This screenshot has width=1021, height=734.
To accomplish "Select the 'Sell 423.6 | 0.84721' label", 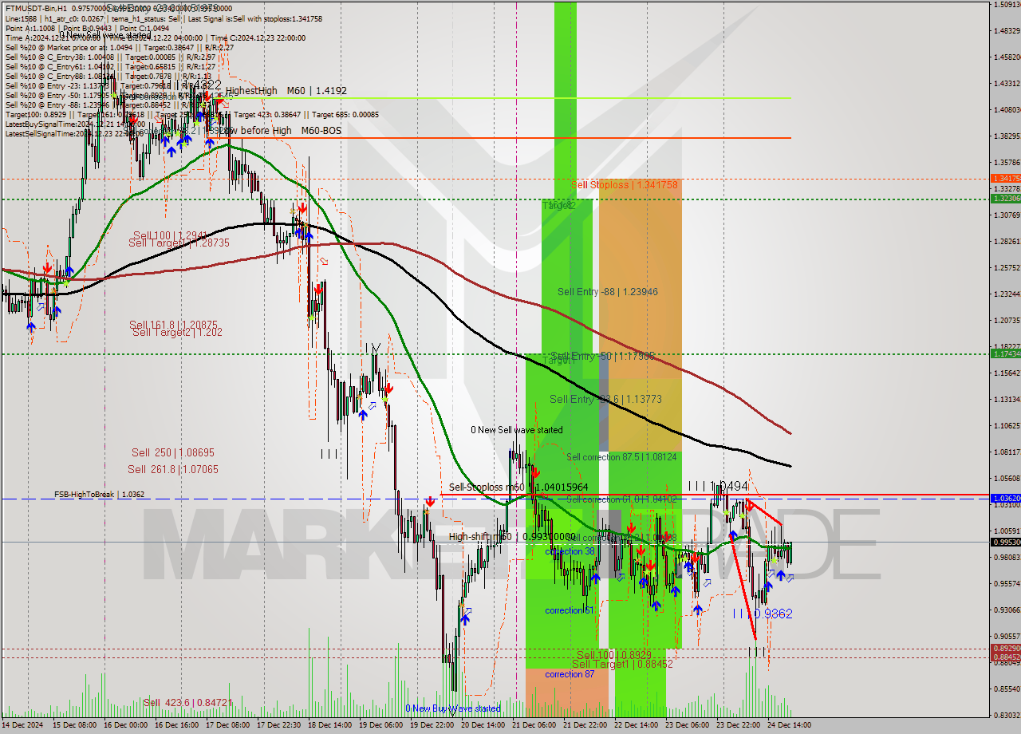I will click(188, 703).
